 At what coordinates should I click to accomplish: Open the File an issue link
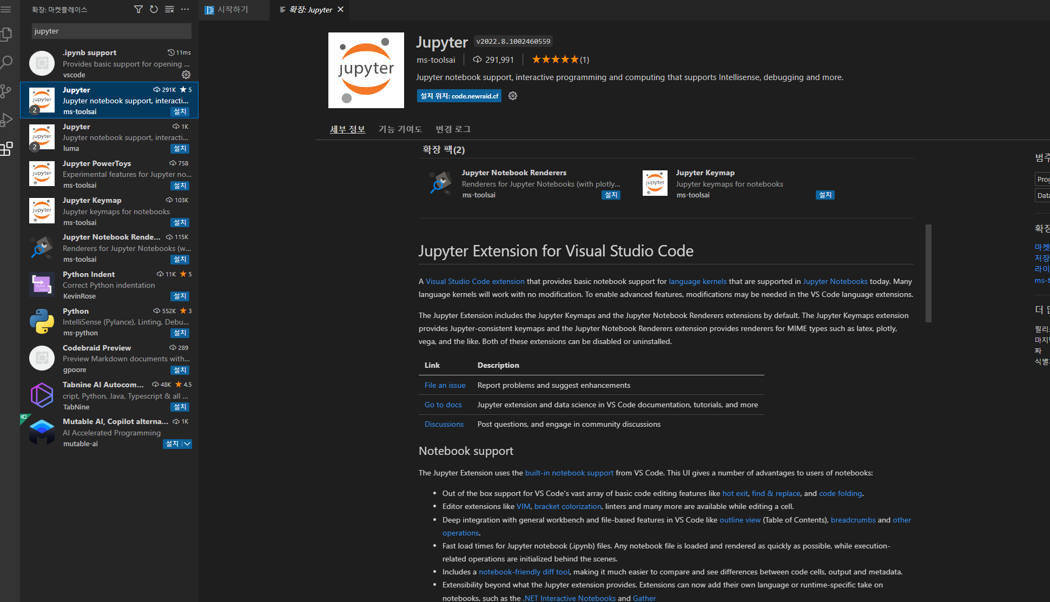tap(445, 385)
